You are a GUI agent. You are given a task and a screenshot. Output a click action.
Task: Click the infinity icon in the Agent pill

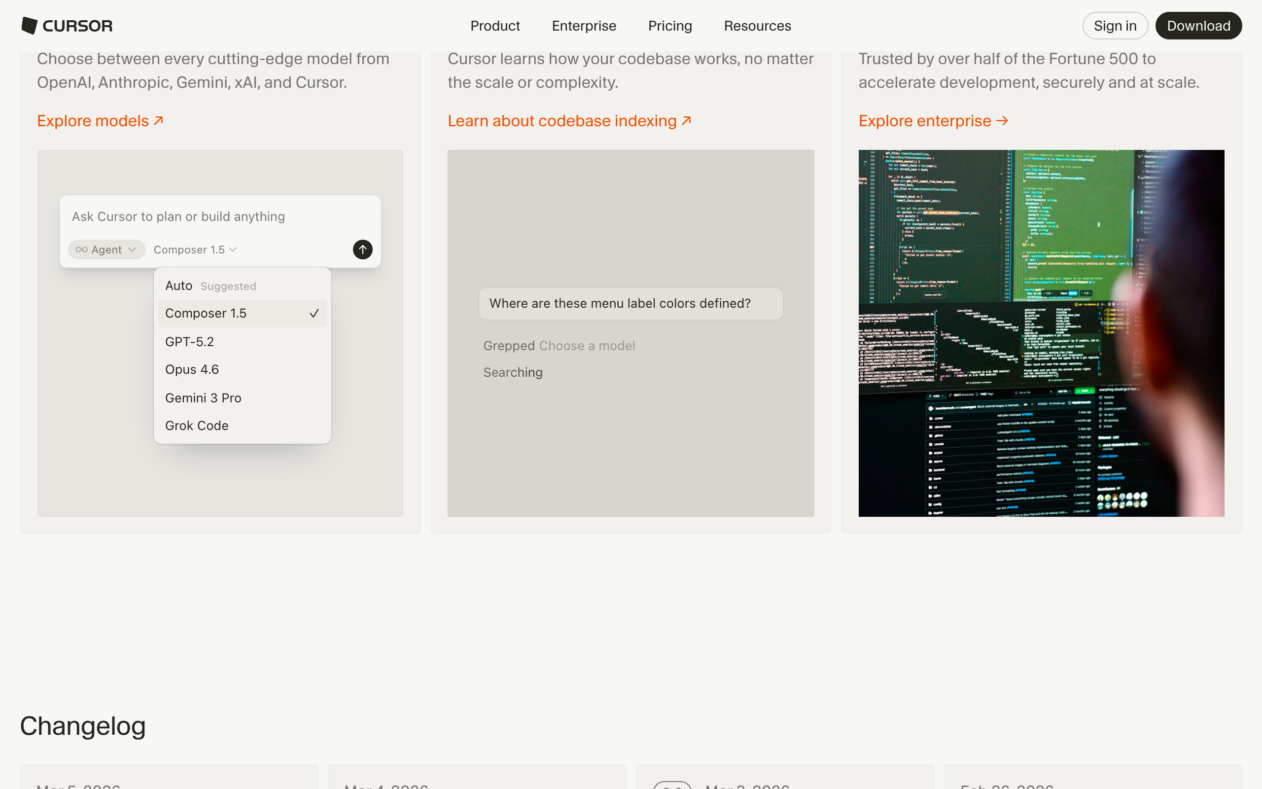pyautogui.click(x=81, y=250)
